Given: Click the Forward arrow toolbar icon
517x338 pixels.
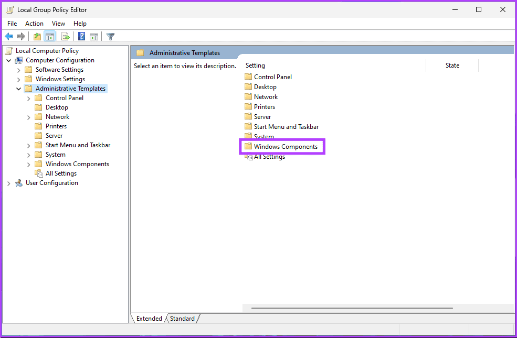Looking at the screenshot, I should pyautogui.click(x=21, y=36).
